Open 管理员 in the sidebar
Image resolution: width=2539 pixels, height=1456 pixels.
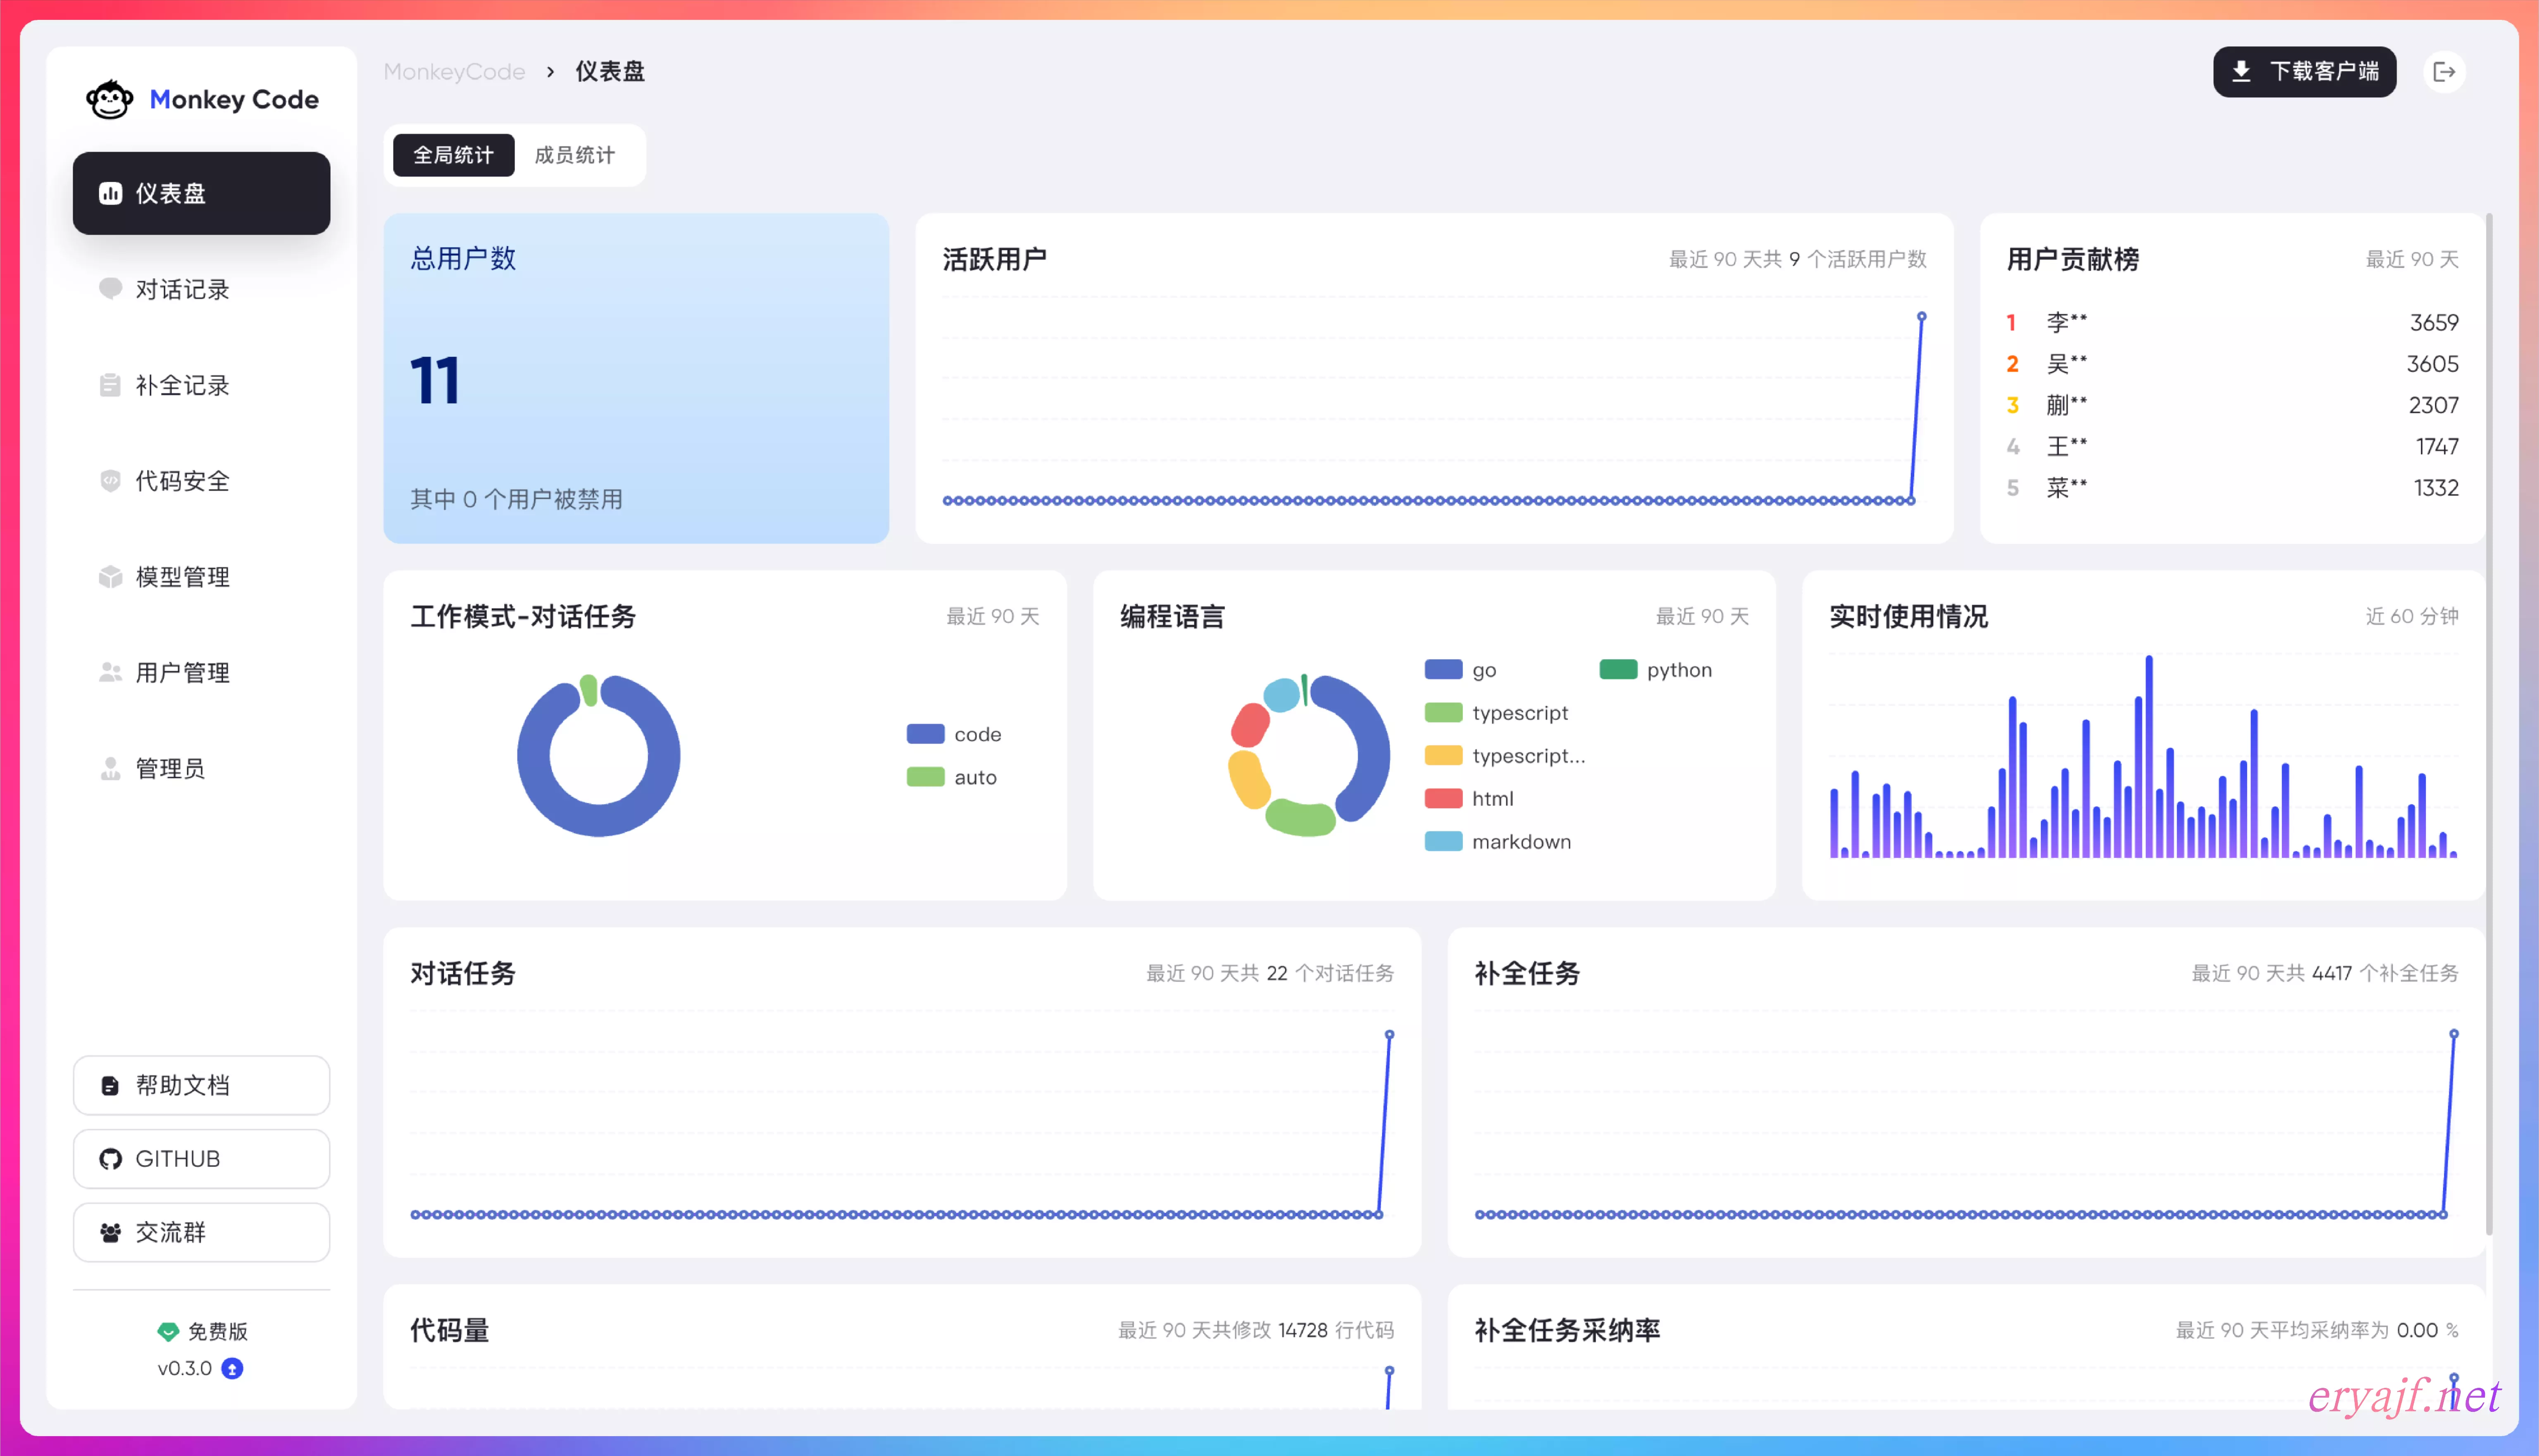(x=201, y=769)
